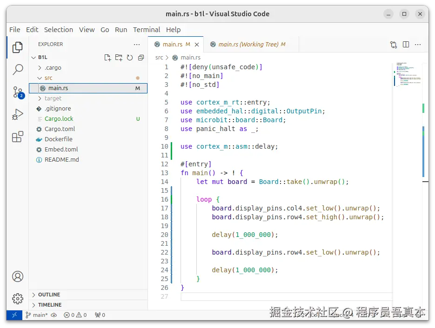Open the Go menu
The image size is (435, 328).
105,30
